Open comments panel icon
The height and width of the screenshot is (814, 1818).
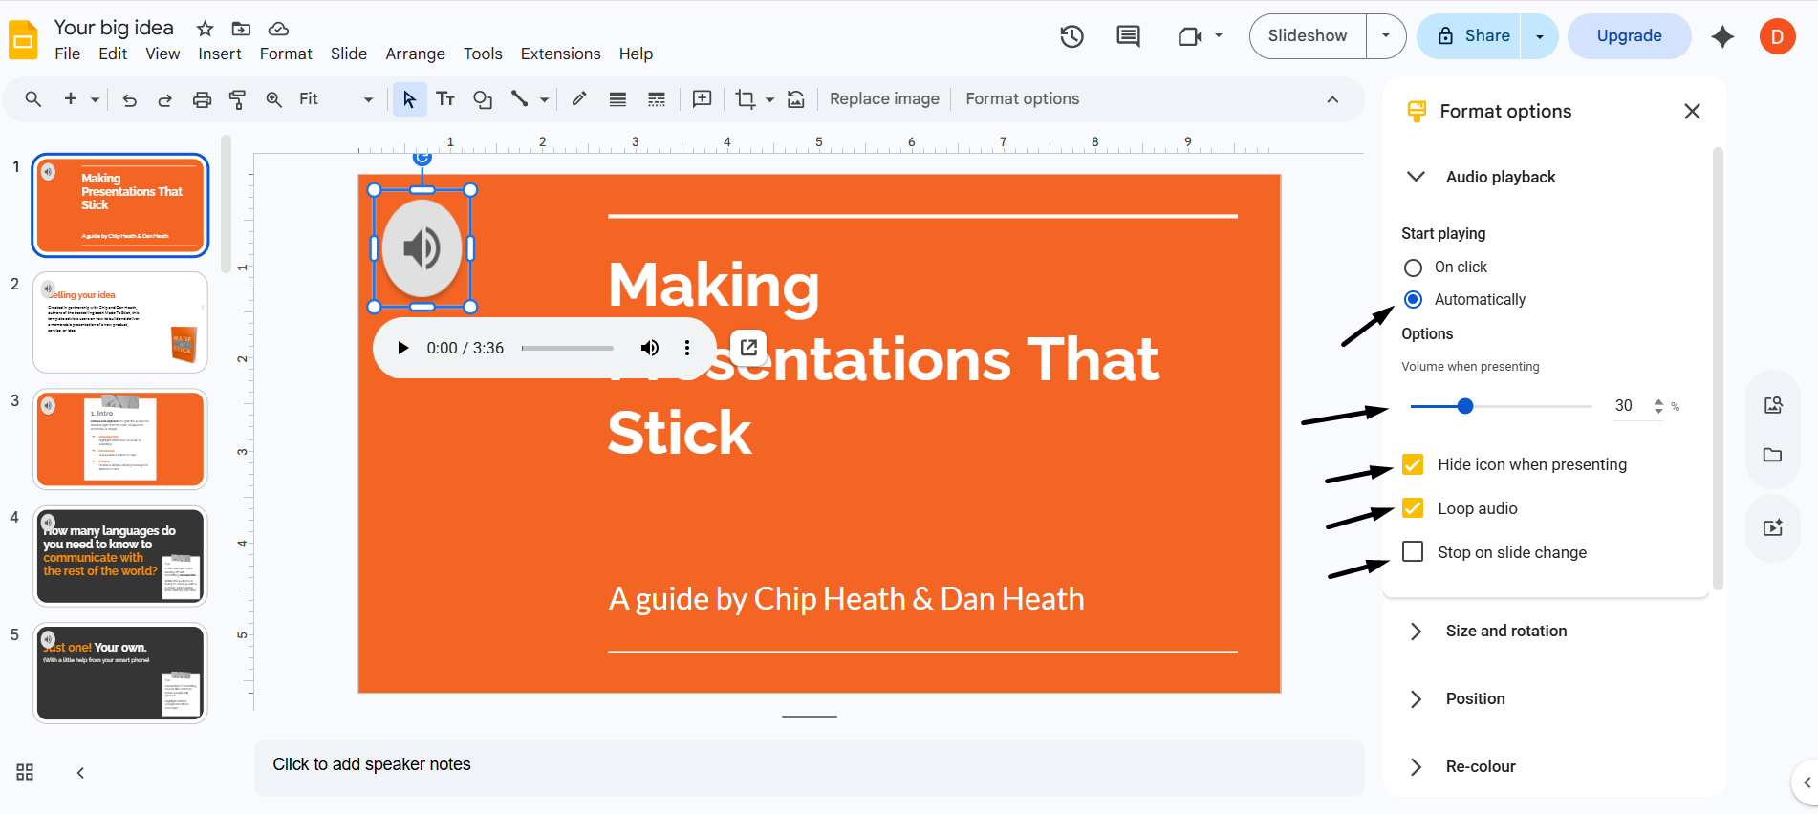1128,36
